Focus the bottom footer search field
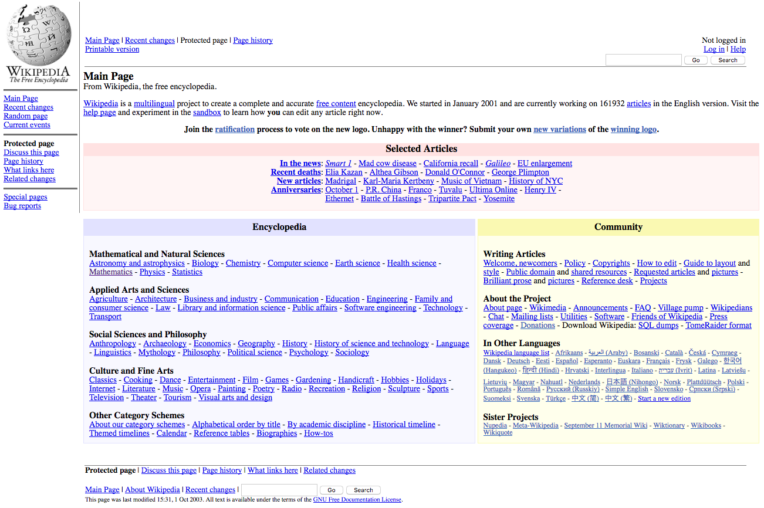764x508 pixels. point(279,490)
